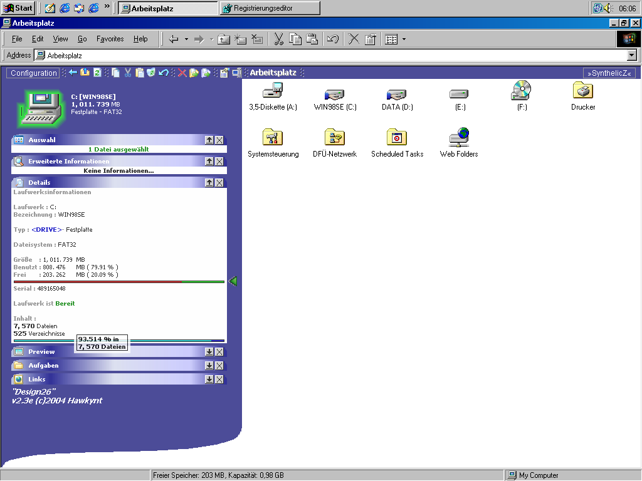Open the DFÜ-Netzwerk folder icon
The image size is (642, 481).
335,137
